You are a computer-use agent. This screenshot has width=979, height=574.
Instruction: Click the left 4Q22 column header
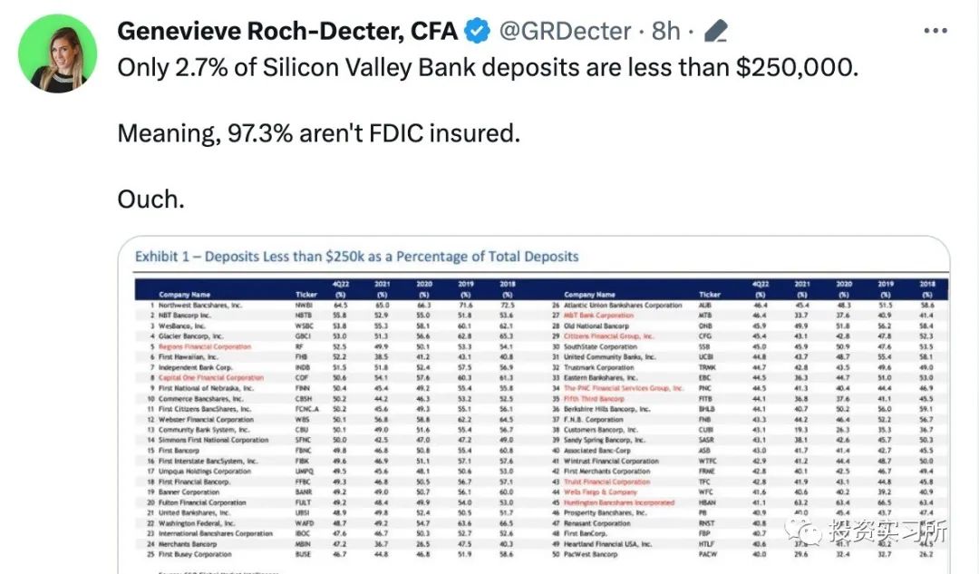pos(340,288)
